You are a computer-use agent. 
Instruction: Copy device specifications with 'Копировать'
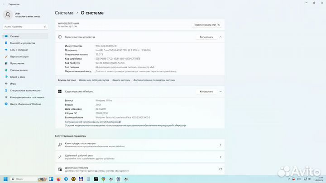coord(206,37)
